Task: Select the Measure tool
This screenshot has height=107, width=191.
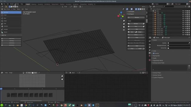Action: pyautogui.click(x=11, y=32)
